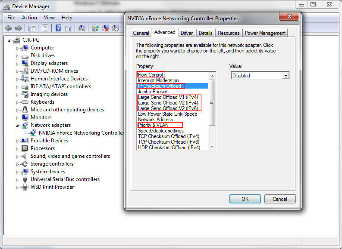This screenshot has height=249, width=342.
Task: Open the View menu
Action: [49, 18]
